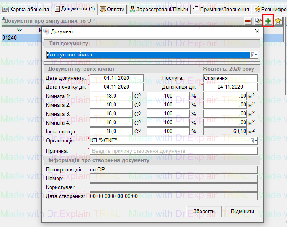Go to Зареєстровані/Пільги tab
287x227 pixels.
click(159, 8)
